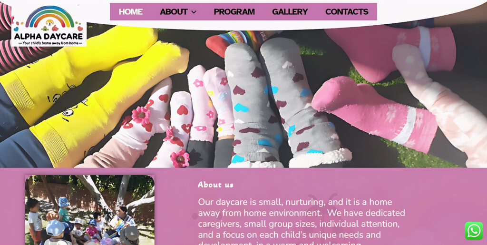
Task: Click the Alpha Daycare rainbow logo
Action: click(49, 26)
